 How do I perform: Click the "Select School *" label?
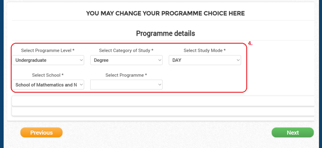point(48,75)
